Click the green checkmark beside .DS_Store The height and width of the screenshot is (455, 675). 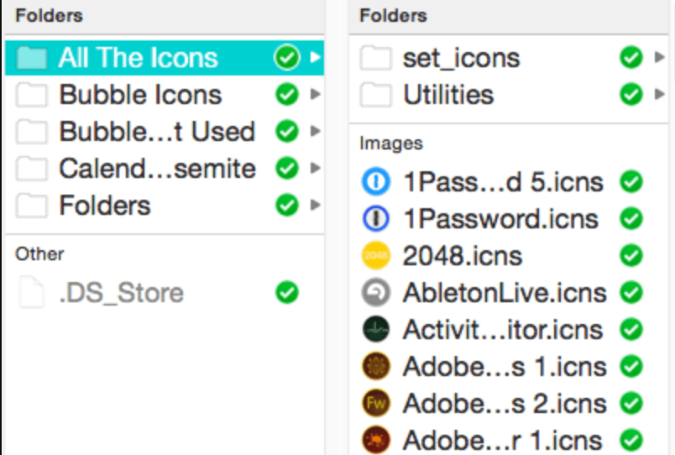[x=287, y=292]
